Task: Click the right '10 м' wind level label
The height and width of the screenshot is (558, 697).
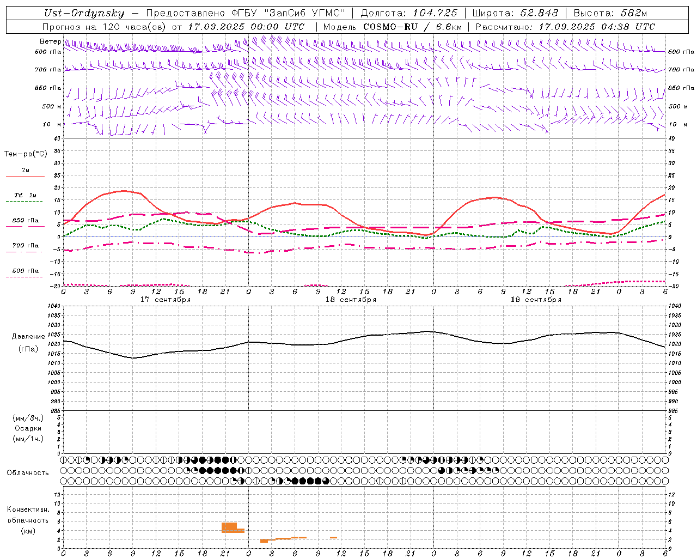Action: tap(678, 124)
